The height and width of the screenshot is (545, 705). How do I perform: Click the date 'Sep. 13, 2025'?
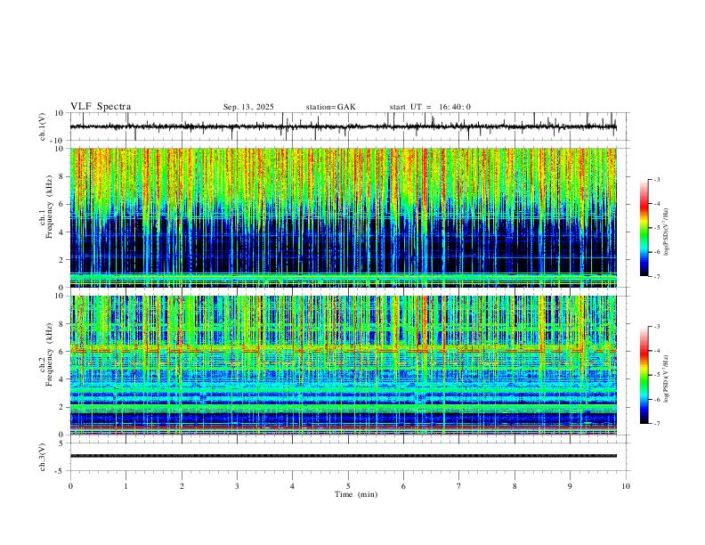tap(248, 107)
